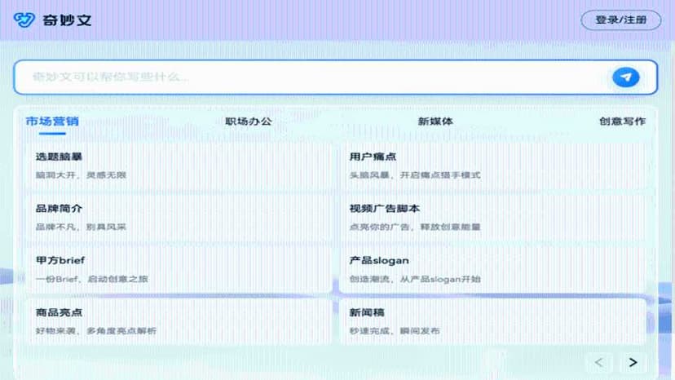Image resolution: width=675 pixels, height=380 pixels.
Task: Select the 甲方brief template card
Action: point(179,270)
